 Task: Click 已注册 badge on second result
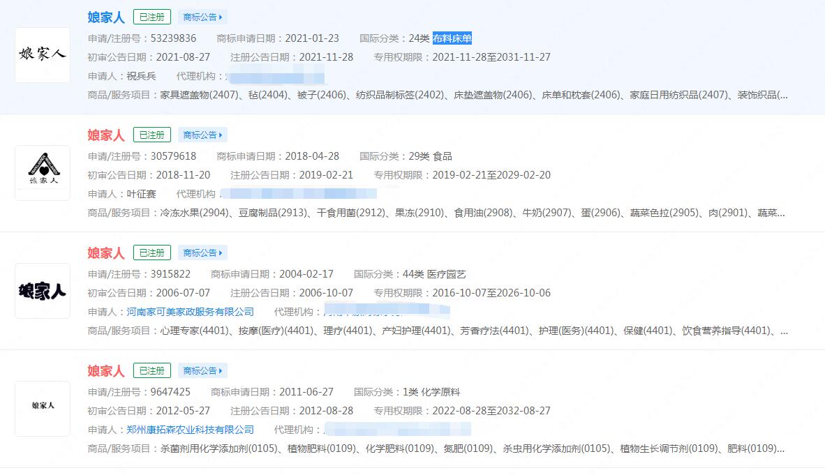click(x=151, y=134)
